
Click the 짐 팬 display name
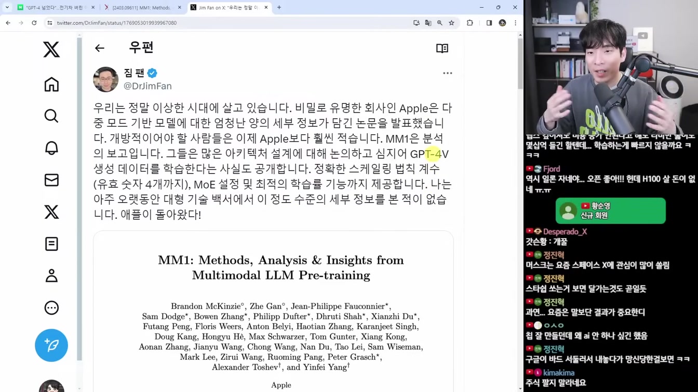pos(134,73)
